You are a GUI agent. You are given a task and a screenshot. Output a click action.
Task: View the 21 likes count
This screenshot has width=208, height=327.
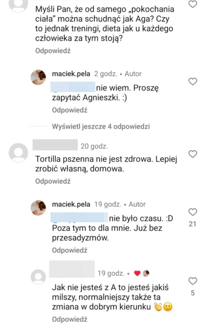point(193,224)
